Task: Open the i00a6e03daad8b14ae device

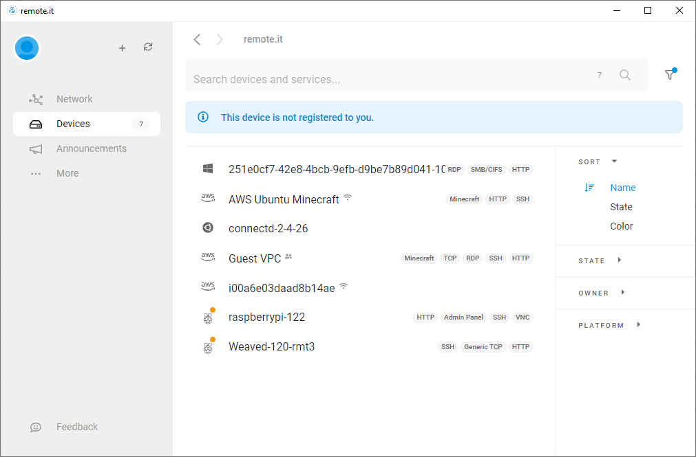Action: (282, 288)
